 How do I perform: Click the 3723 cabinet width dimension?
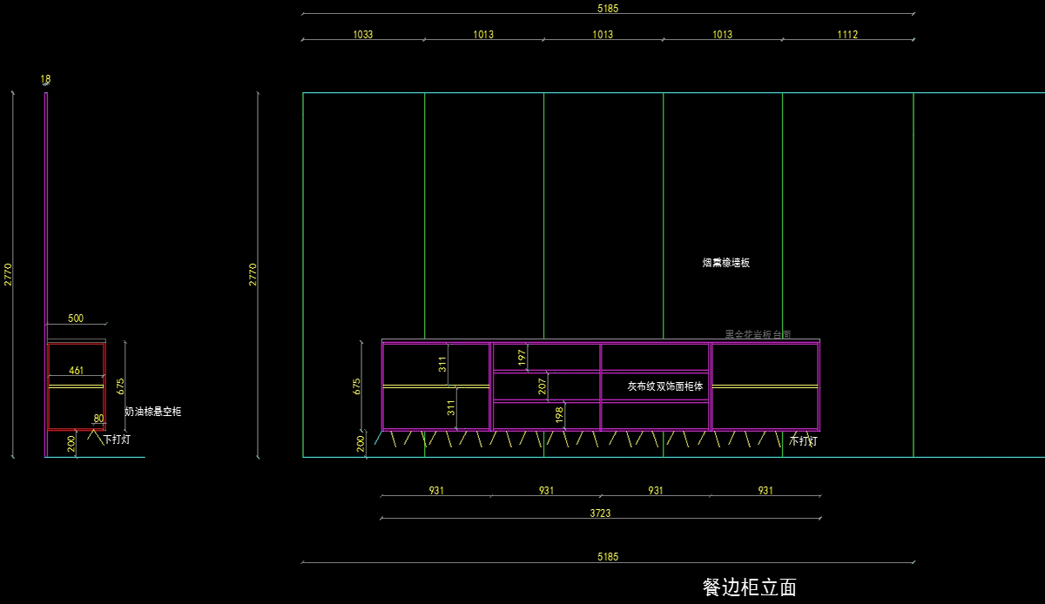point(600,513)
